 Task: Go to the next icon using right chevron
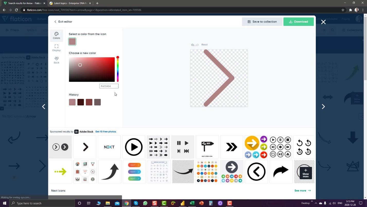[323, 106]
